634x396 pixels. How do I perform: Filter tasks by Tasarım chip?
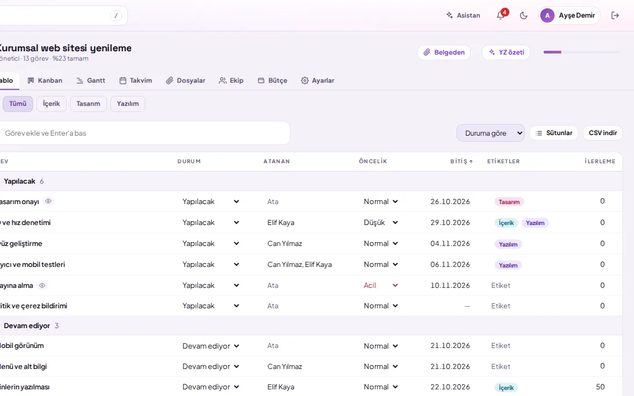(x=88, y=104)
